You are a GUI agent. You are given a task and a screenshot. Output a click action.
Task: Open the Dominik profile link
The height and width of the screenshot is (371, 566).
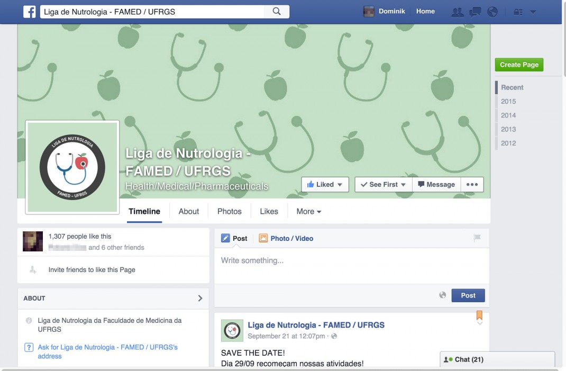coord(391,11)
